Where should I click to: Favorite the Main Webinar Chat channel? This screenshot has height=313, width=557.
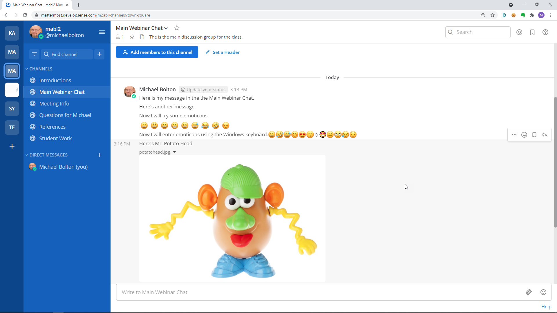[x=177, y=28]
